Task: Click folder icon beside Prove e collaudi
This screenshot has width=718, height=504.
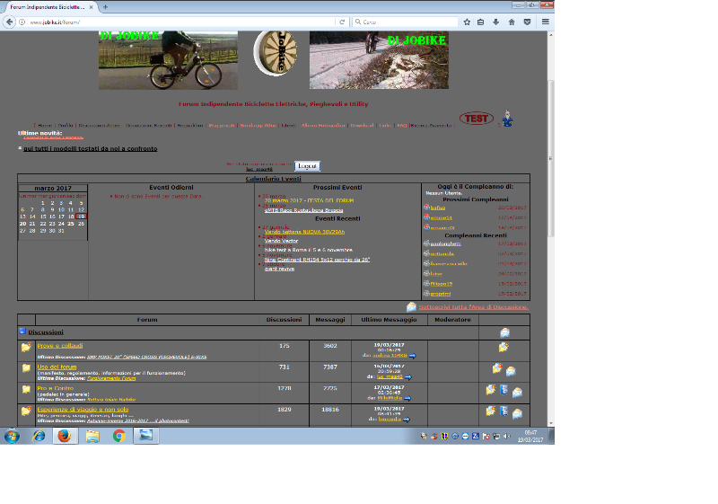Action: tap(26, 347)
